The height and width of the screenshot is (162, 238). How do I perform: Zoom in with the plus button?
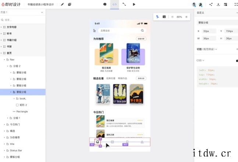click(187, 17)
